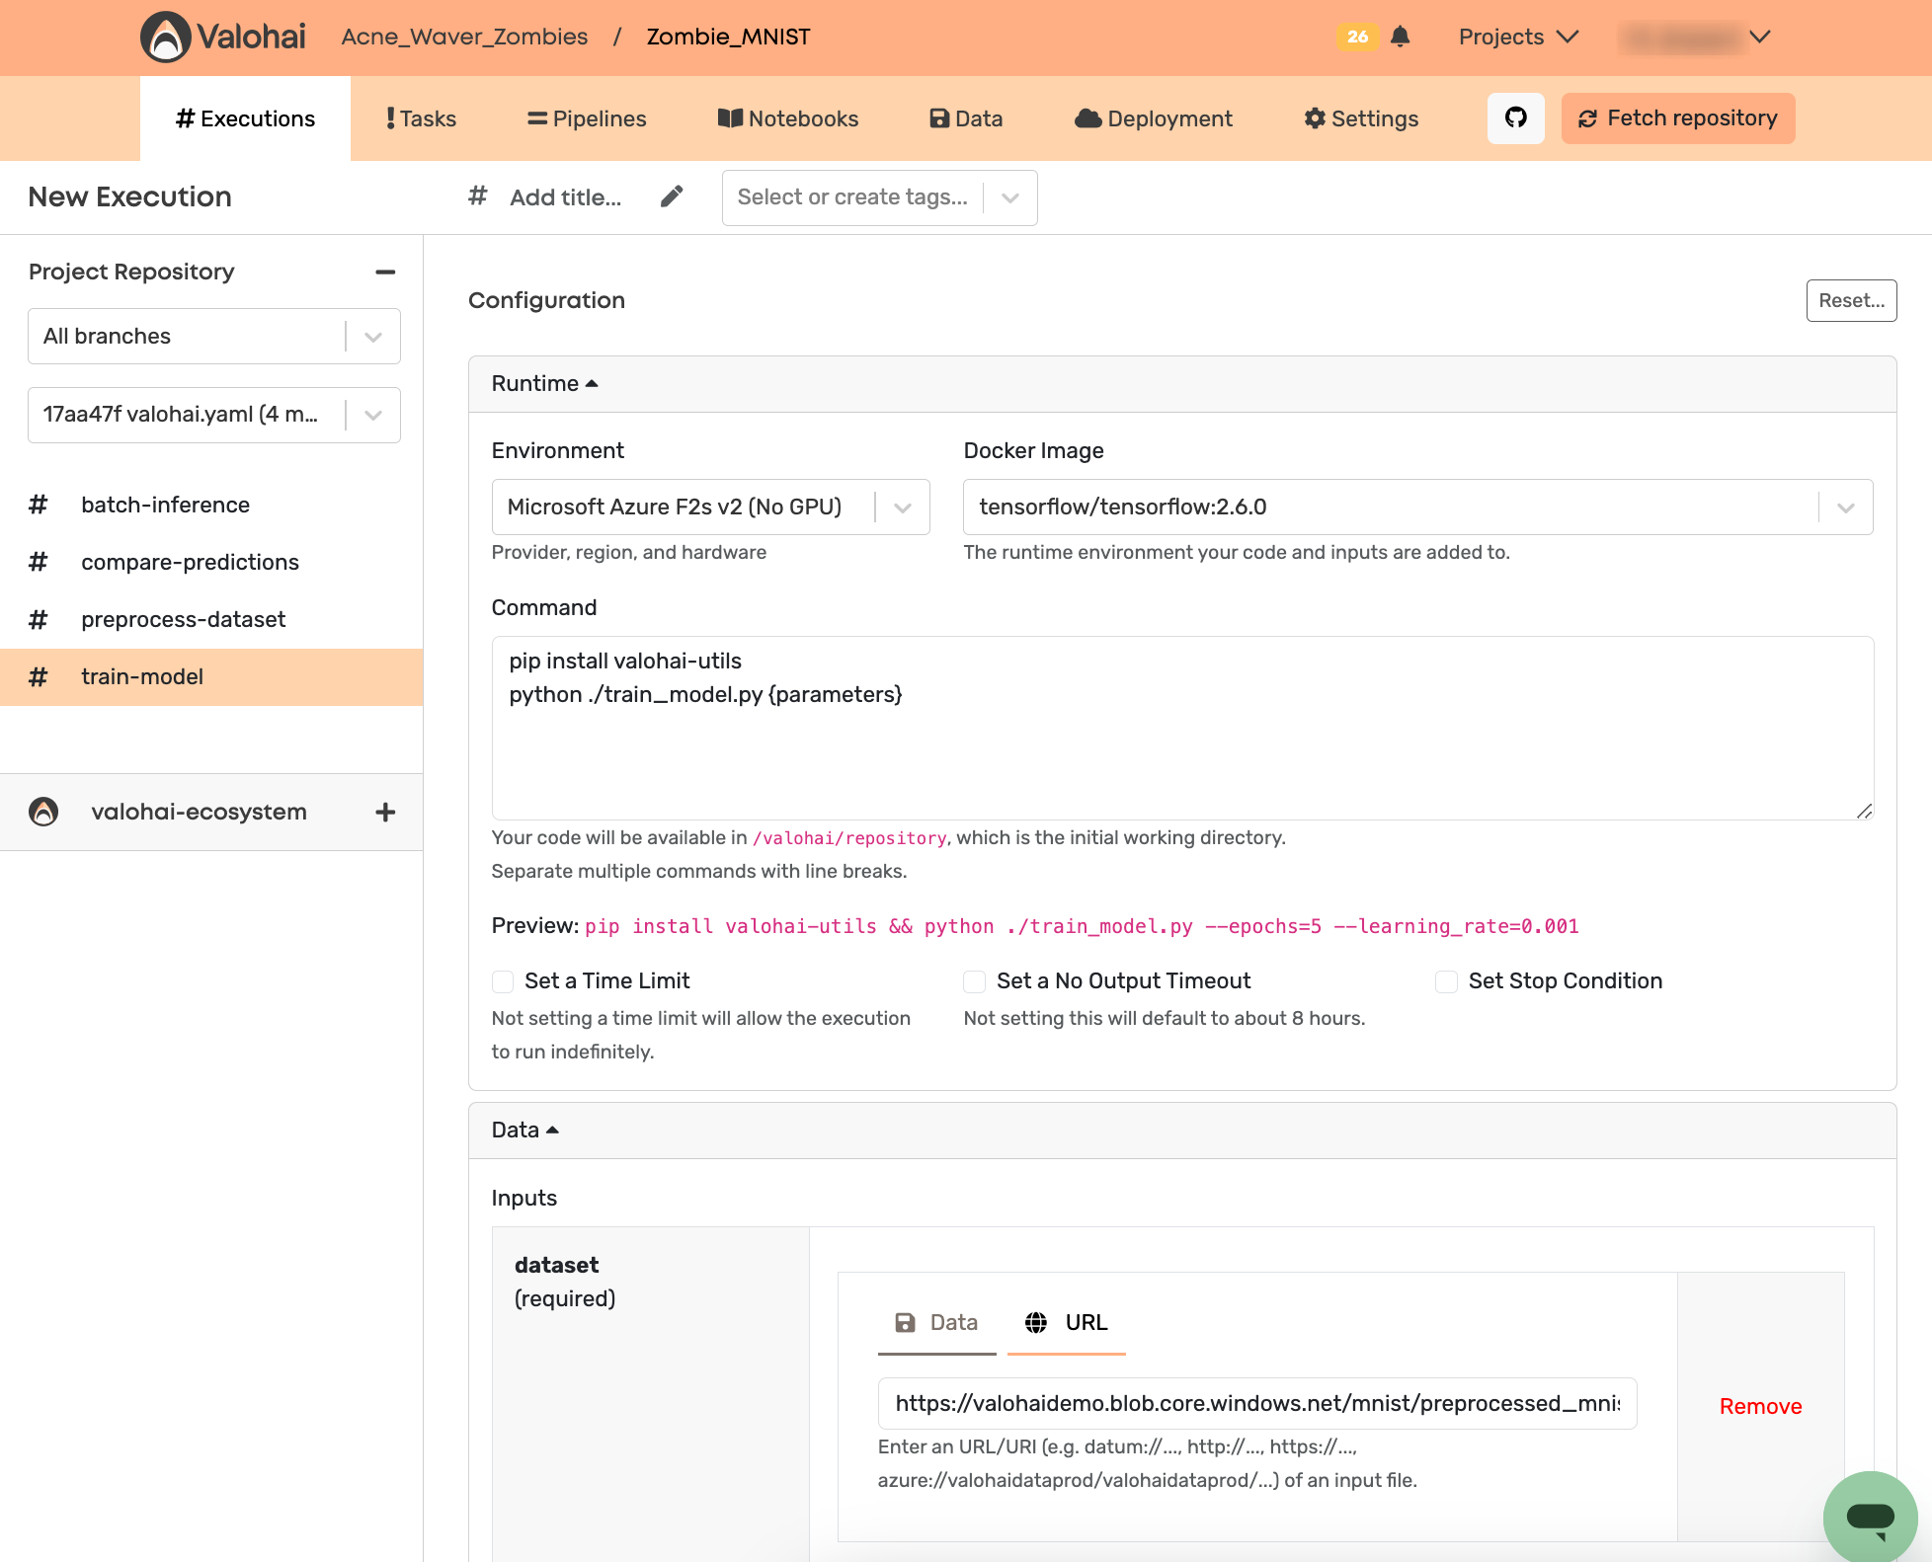Select the train-model step
The image size is (1932, 1562).
(211, 676)
